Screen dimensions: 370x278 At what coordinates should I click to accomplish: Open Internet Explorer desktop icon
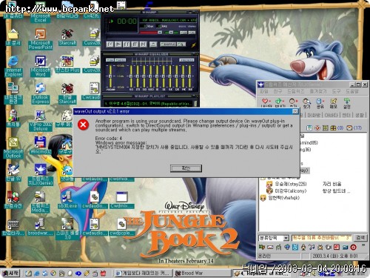pyautogui.click(x=13, y=66)
